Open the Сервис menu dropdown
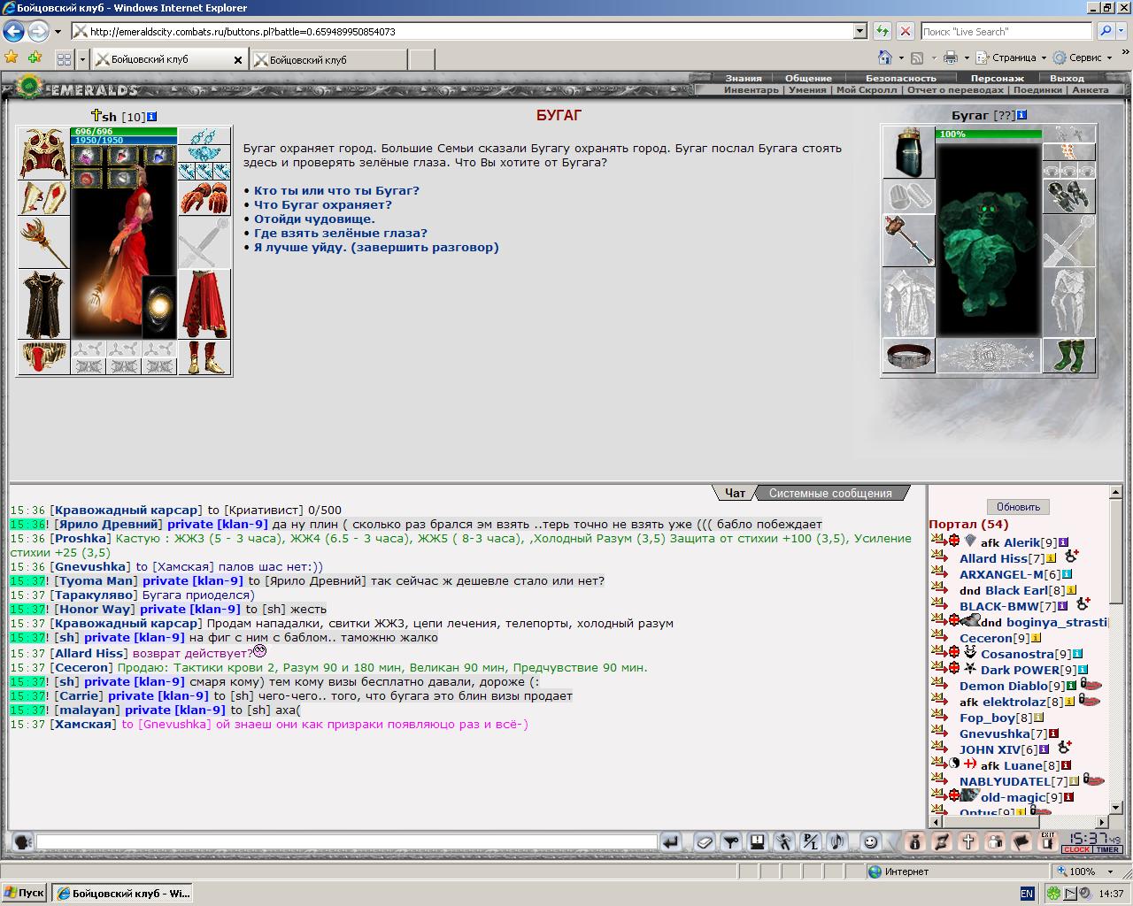1133x906 pixels. (x=1081, y=58)
